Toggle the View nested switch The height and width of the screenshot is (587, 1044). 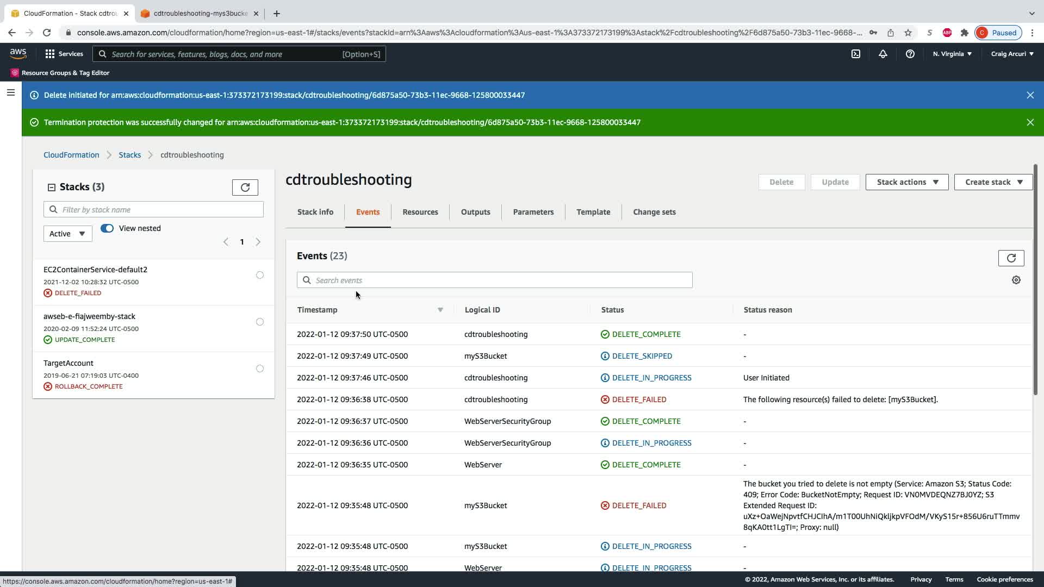tap(107, 228)
